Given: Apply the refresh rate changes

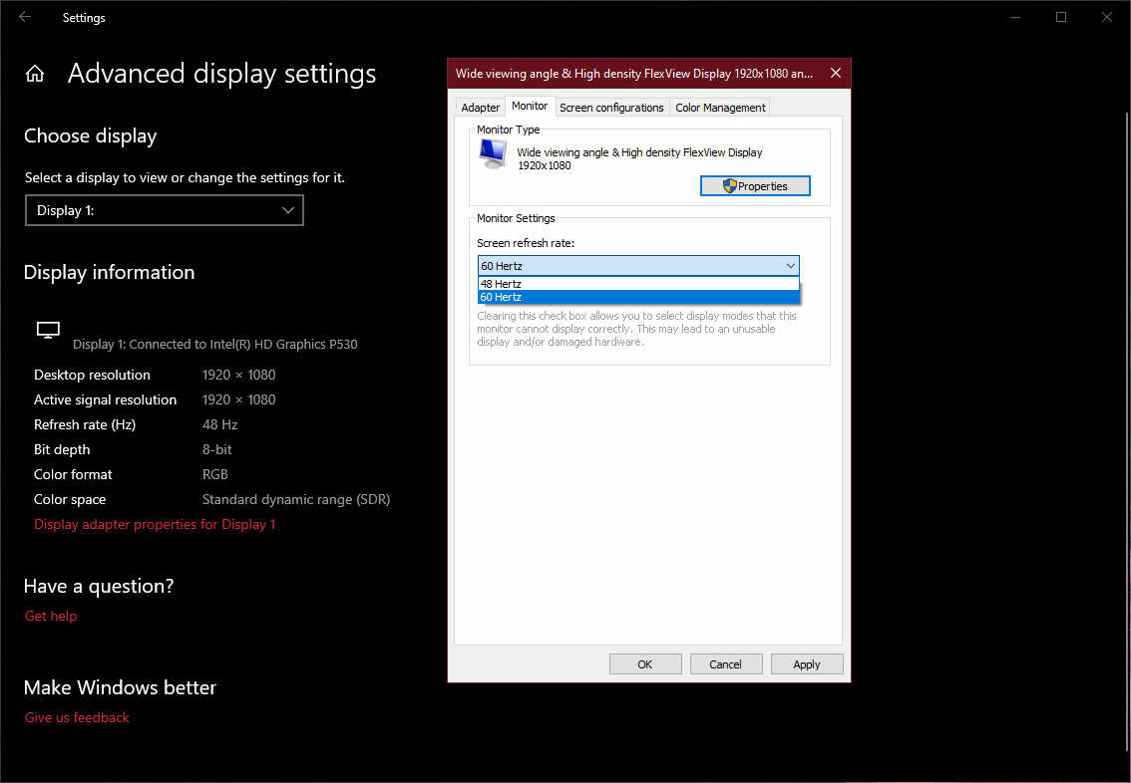Looking at the screenshot, I should pos(806,664).
